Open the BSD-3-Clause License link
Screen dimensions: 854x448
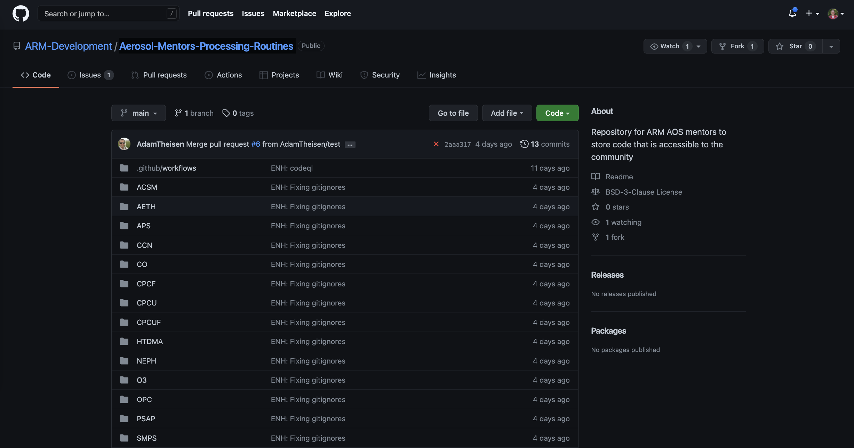[644, 192]
